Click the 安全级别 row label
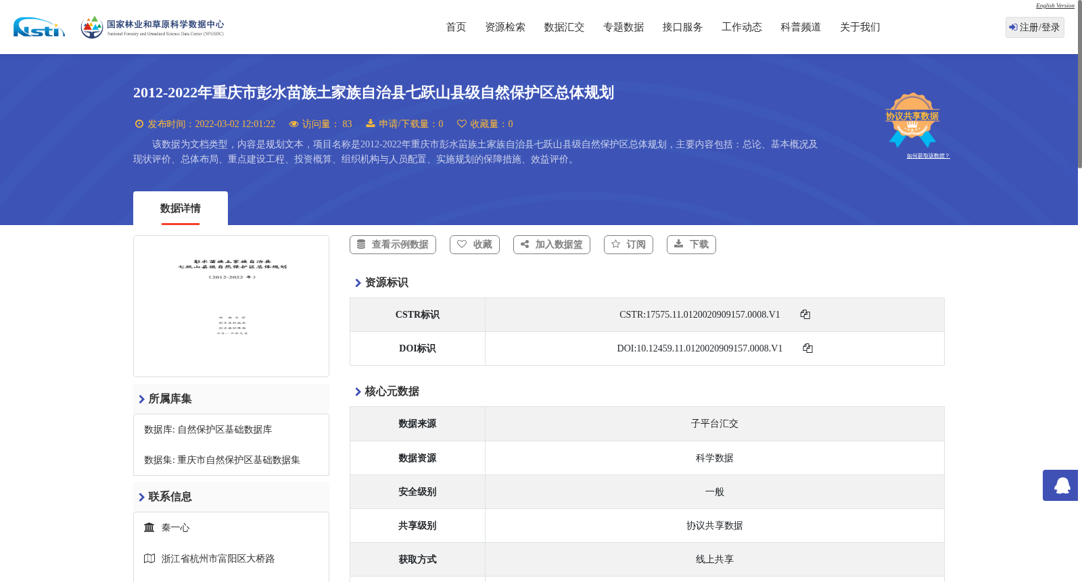Viewport: 1082px width, 582px height. (x=417, y=491)
